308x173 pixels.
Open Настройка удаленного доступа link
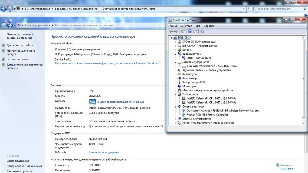[x=21, y=52]
